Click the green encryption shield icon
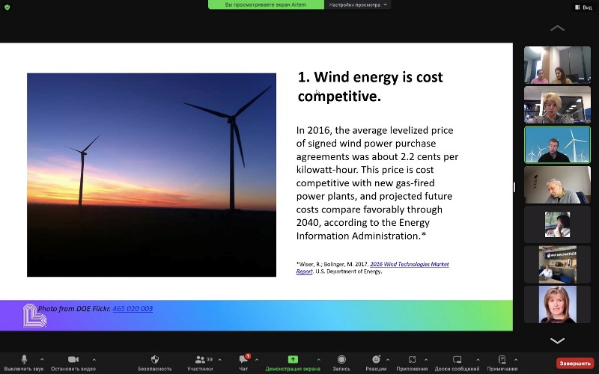This screenshot has height=374, width=599. (x=7, y=7)
